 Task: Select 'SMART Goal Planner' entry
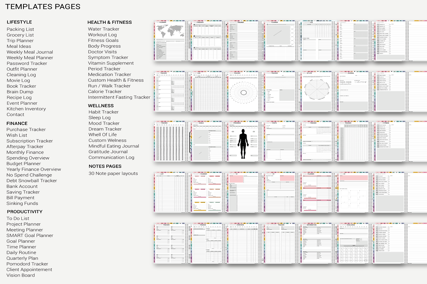[30, 235]
